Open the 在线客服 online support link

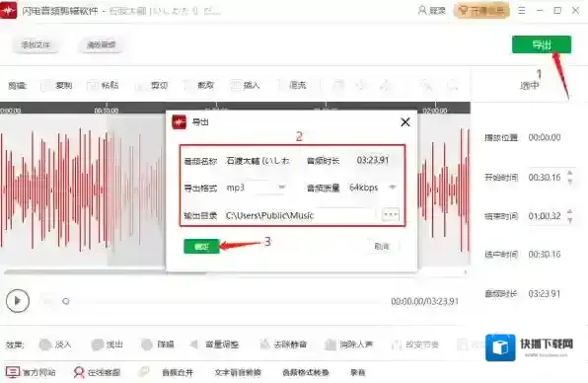(97, 372)
